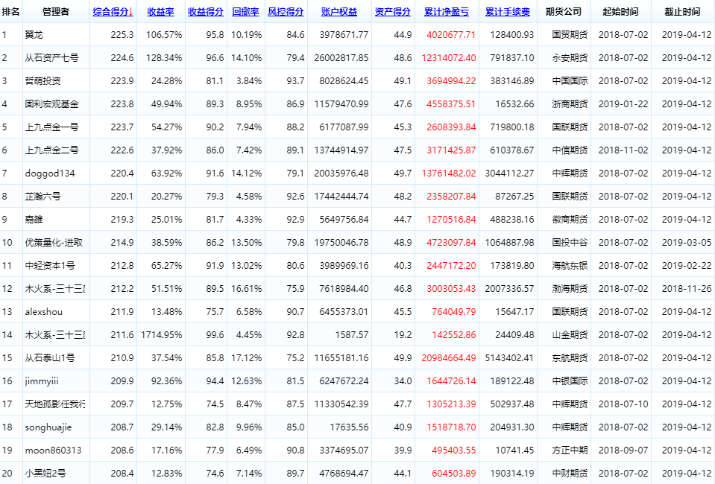Select manager name 翼龙

[x=34, y=34]
